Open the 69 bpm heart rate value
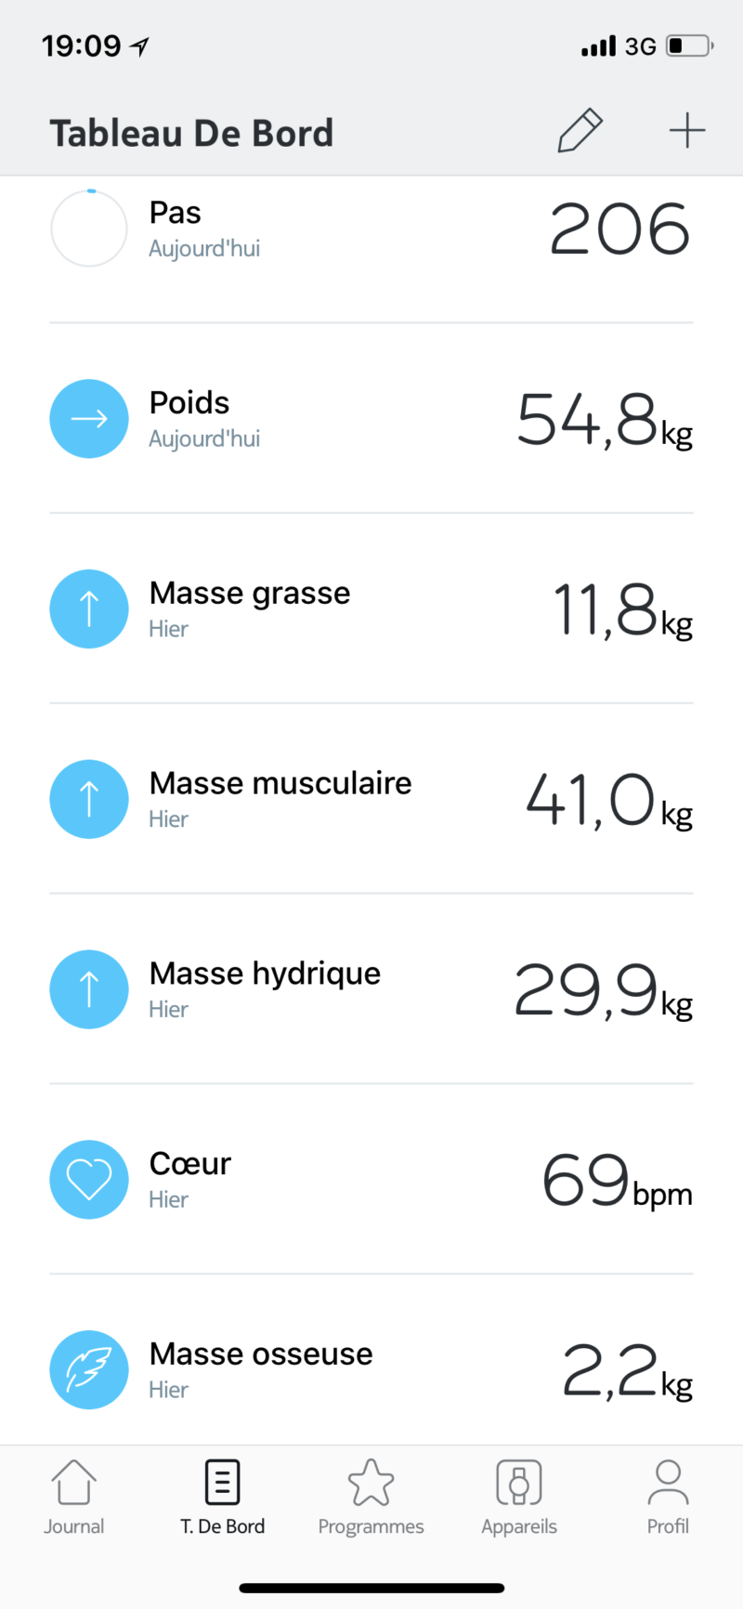This screenshot has height=1609, width=743. [x=617, y=1181]
